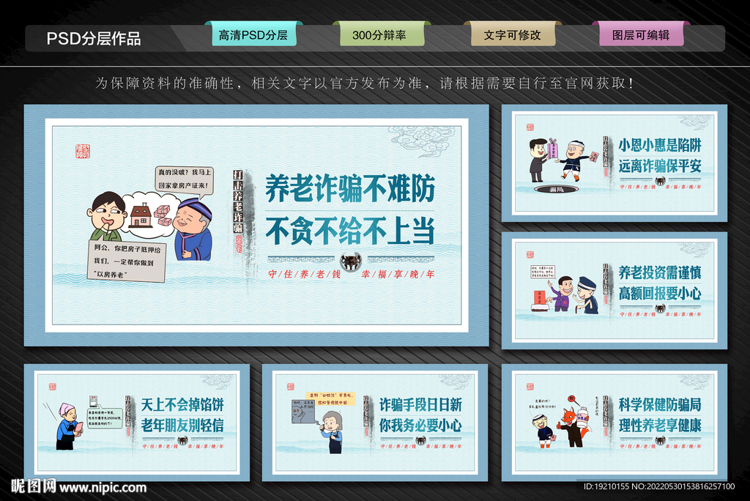Screen dimensions: 750x501
Task: Click the house icon in the thought bubble
Action: click(141, 215)
